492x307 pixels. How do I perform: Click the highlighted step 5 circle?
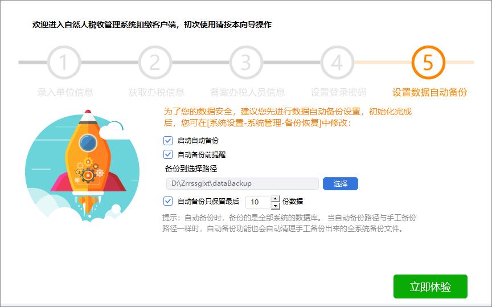point(428,62)
